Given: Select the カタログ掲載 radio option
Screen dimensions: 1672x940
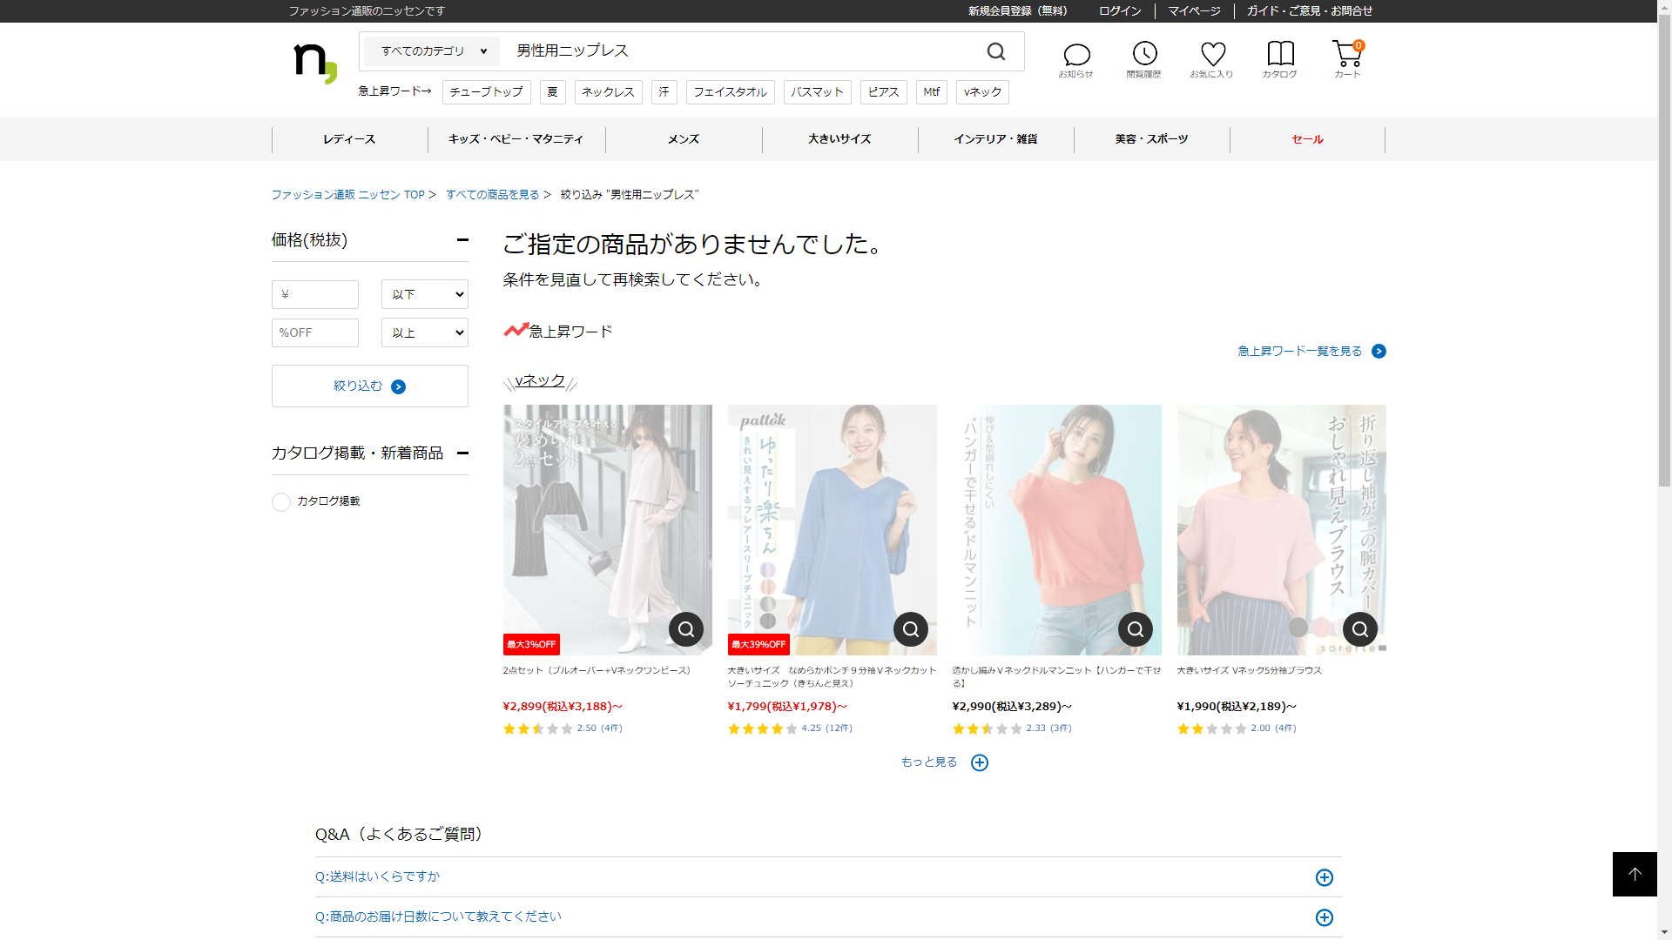Looking at the screenshot, I should 281,502.
